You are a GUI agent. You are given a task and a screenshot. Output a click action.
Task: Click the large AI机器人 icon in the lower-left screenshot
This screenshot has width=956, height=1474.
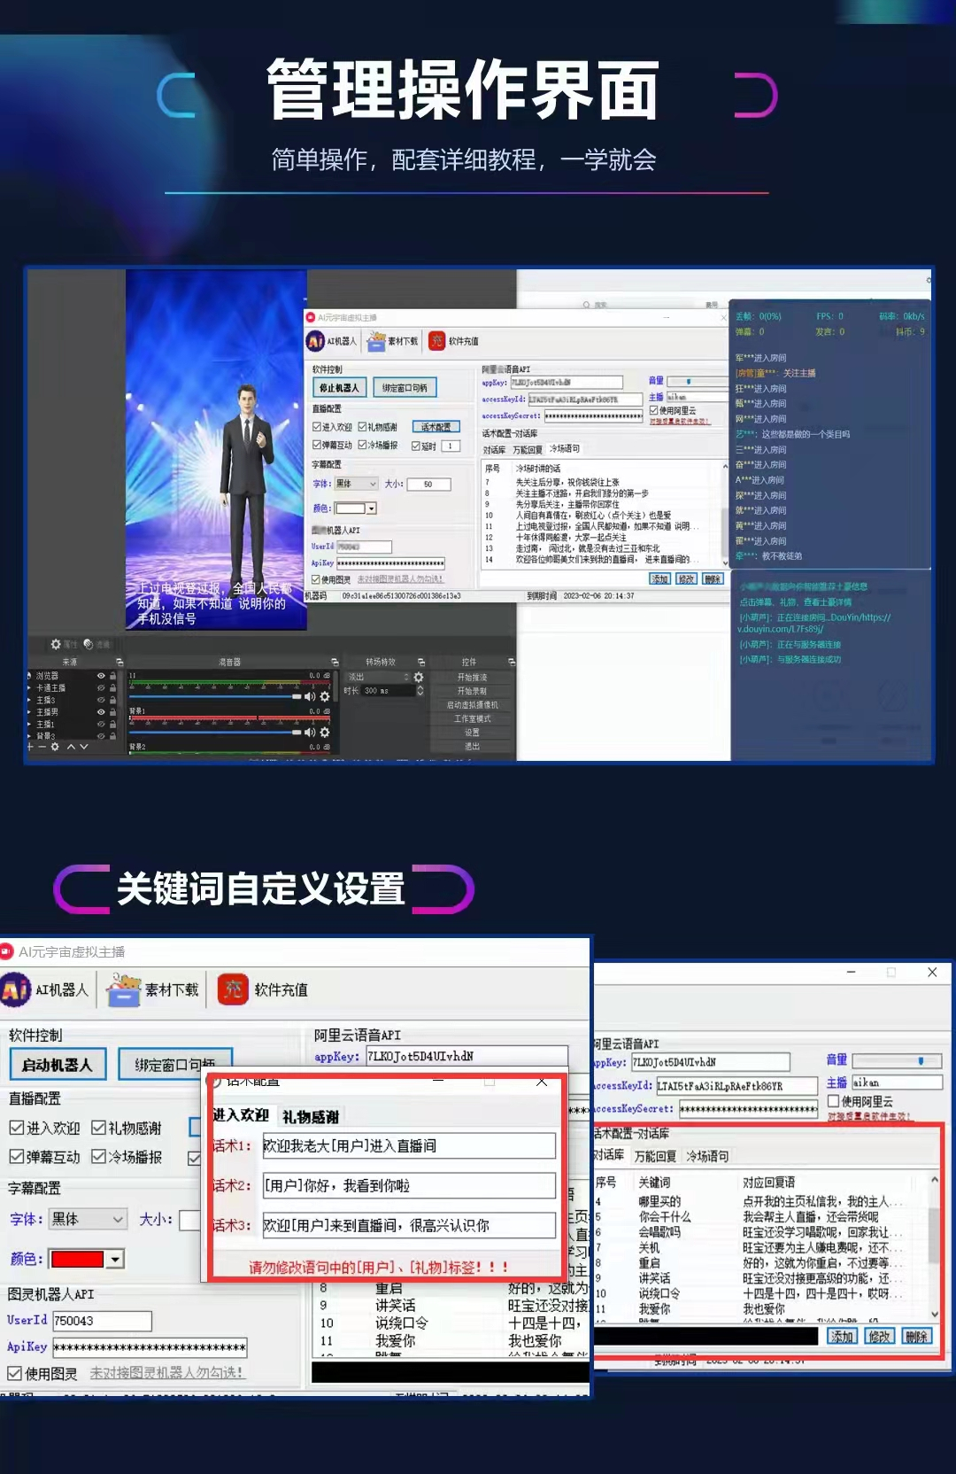coord(15,989)
